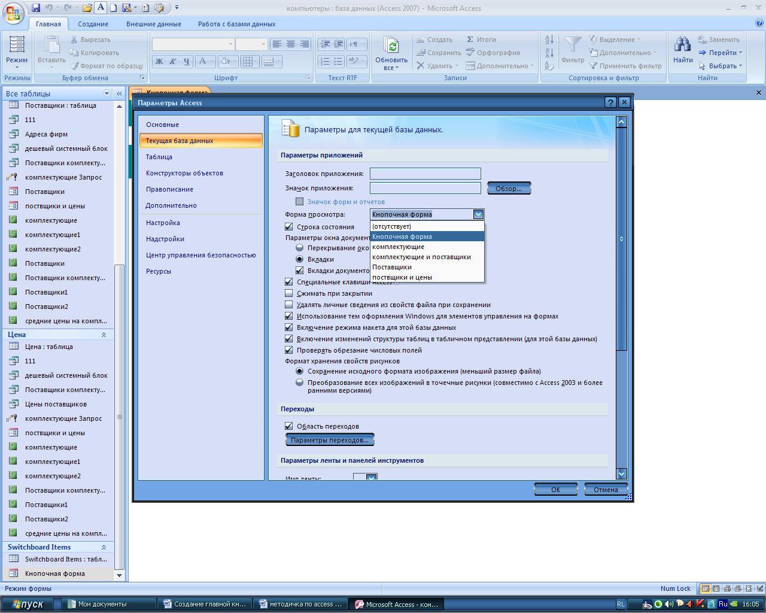Click the align left text icon
This screenshot has height=613, width=766.
[276, 44]
